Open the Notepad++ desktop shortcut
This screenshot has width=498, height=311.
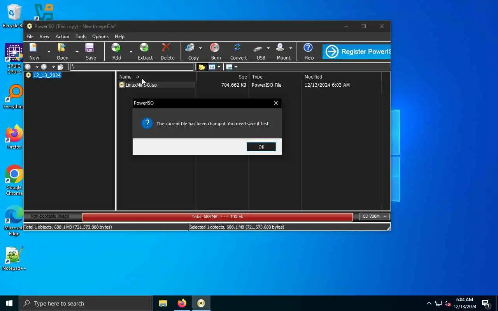(x=14, y=259)
